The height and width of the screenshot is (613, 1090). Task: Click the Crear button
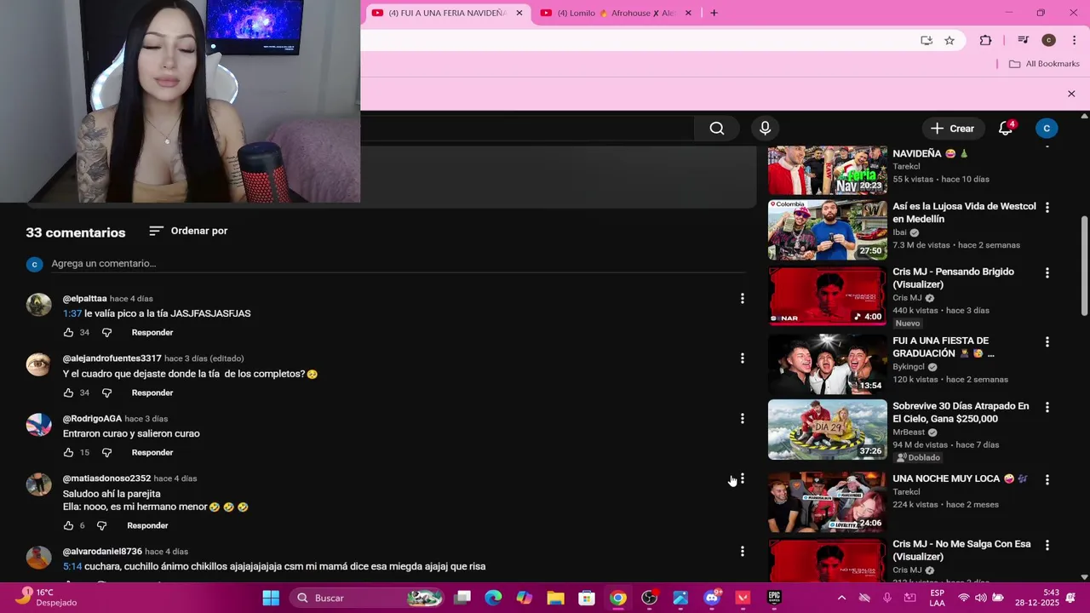click(952, 129)
